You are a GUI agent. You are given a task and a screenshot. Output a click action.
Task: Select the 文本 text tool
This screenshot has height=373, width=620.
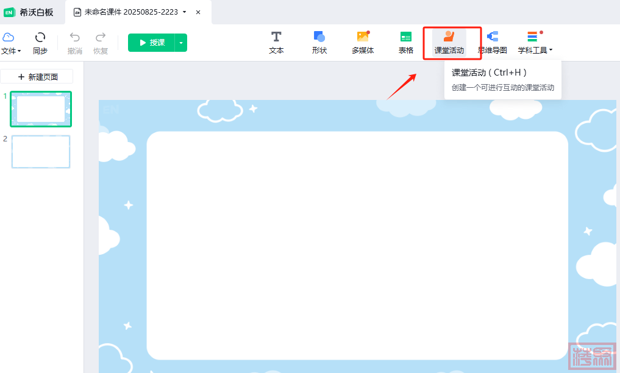[x=276, y=43]
